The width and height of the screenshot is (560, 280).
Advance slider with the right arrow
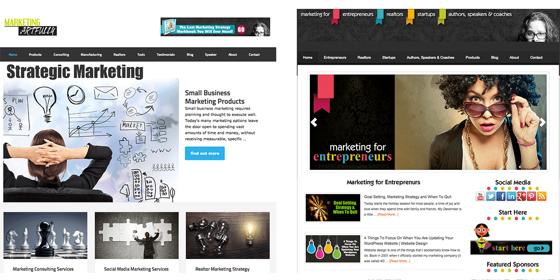[542, 122]
